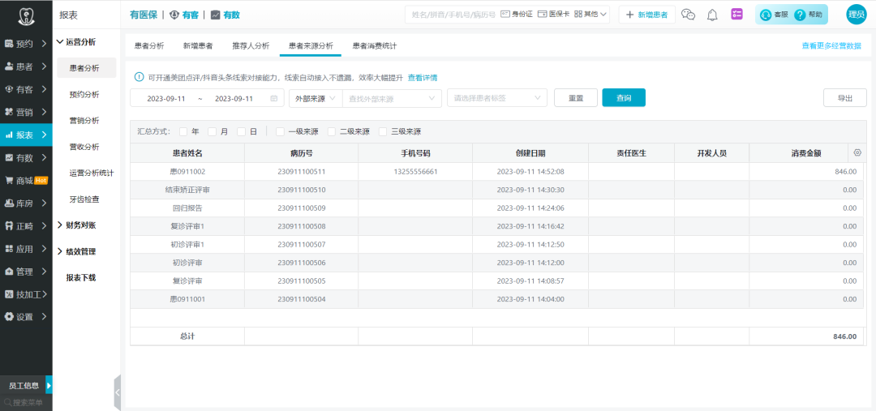The height and width of the screenshot is (411, 876).
Task: Open 营销分析 in report menu
Action: [x=84, y=121]
